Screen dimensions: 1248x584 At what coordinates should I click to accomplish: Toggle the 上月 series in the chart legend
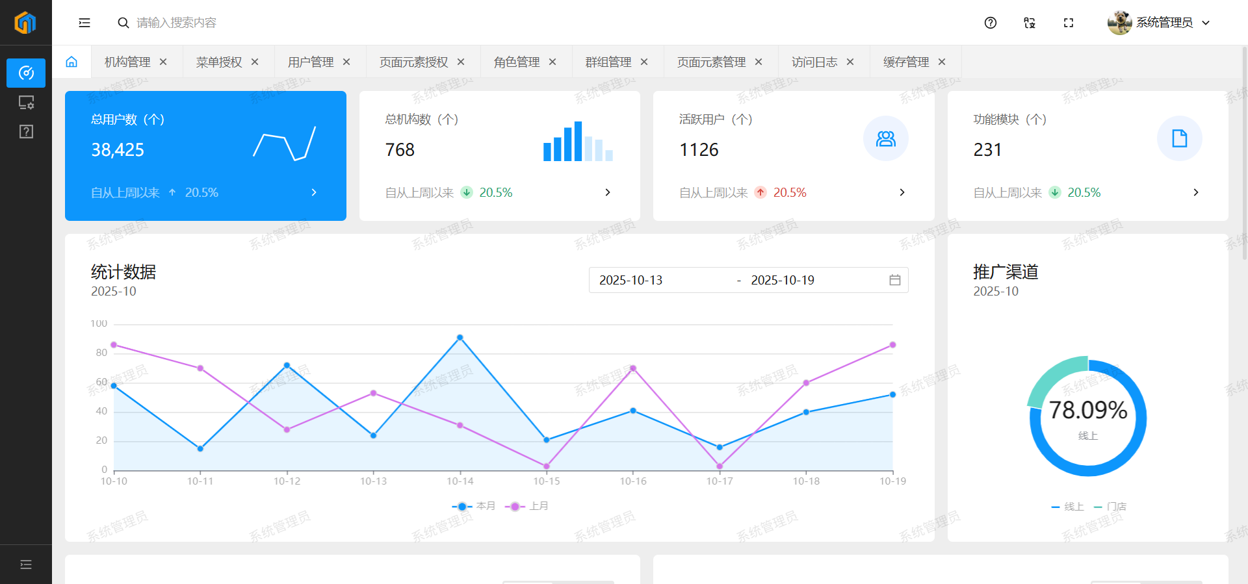[527, 506]
